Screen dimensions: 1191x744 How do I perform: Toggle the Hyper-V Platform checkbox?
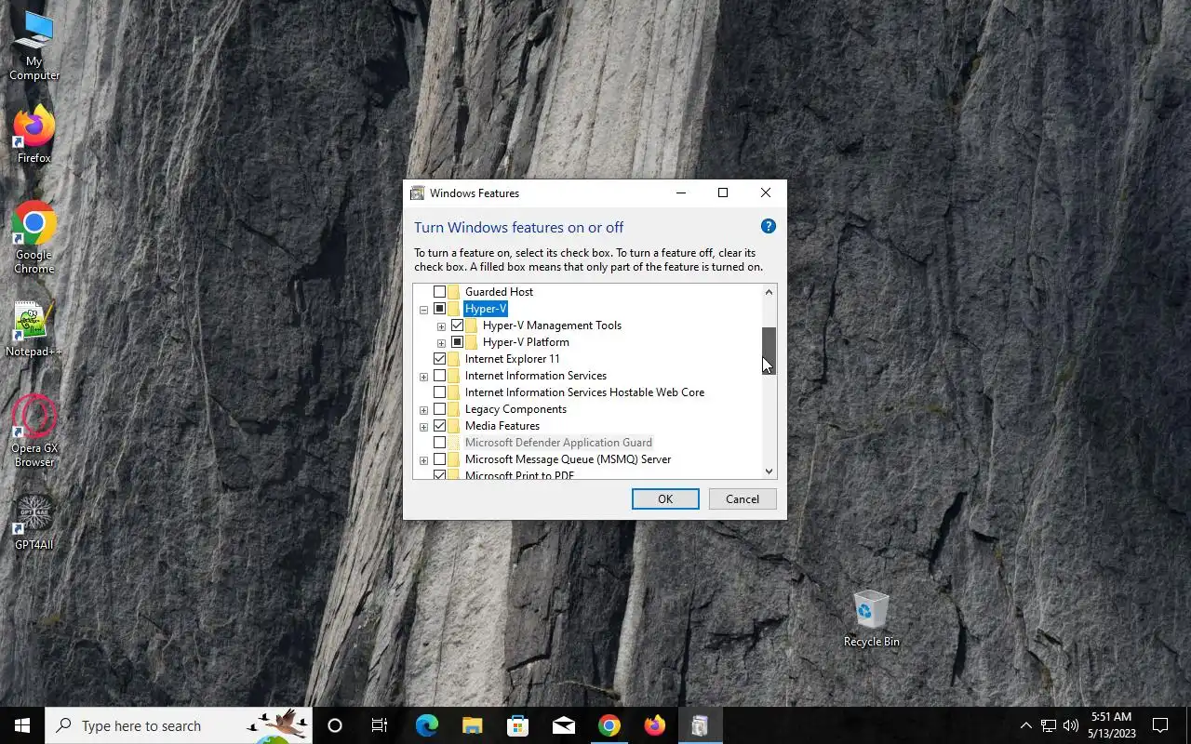[x=457, y=342]
